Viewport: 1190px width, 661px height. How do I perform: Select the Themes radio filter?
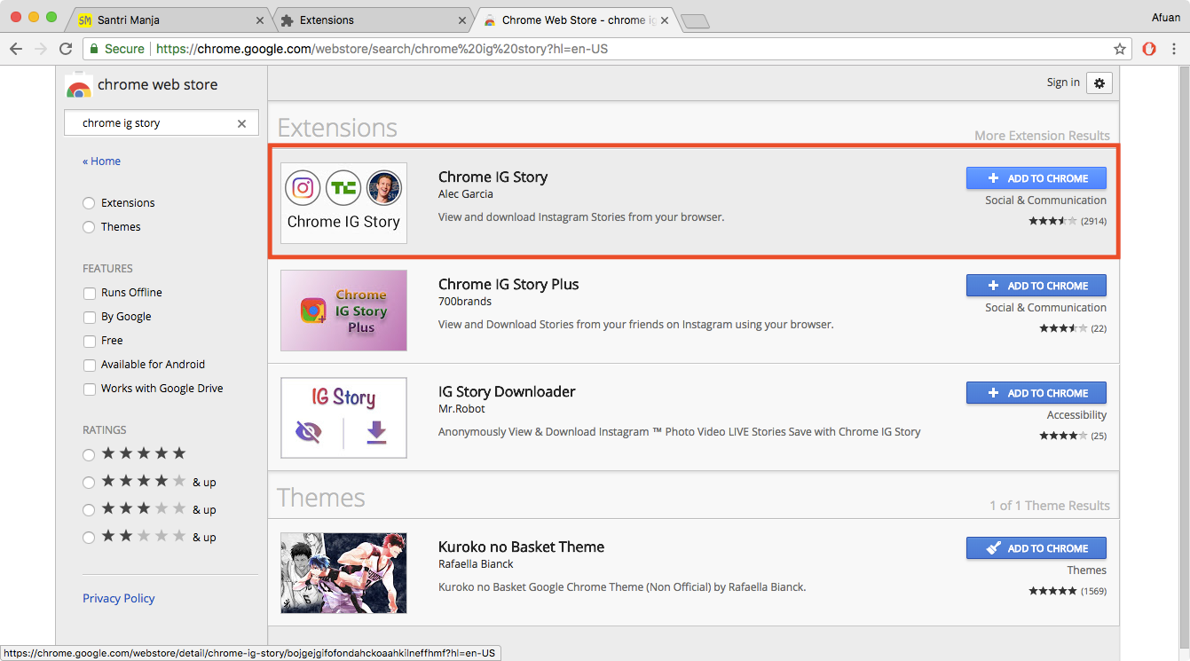pos(89,227)
